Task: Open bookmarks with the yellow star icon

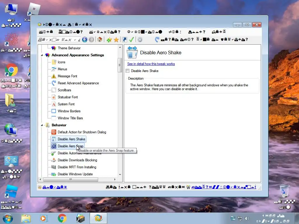Action: pos(116,40)
